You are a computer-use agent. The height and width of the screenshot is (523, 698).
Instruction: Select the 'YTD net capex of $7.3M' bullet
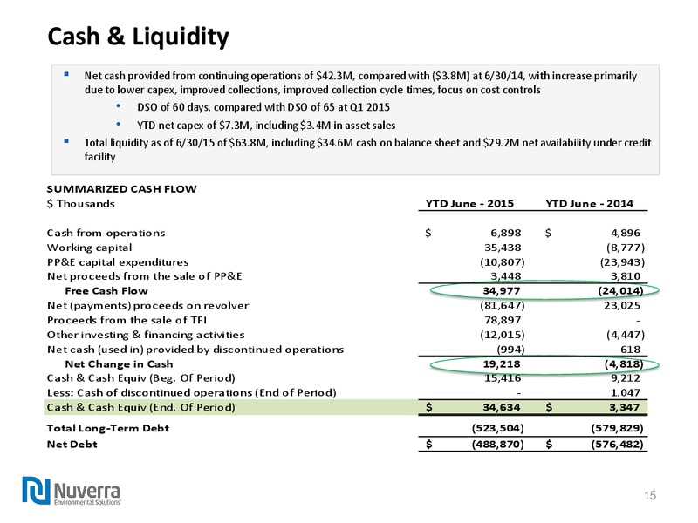click(266, 126)
